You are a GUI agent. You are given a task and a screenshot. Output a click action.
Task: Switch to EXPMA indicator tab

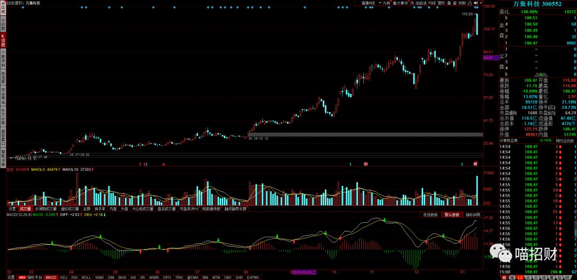pos(253,277)
